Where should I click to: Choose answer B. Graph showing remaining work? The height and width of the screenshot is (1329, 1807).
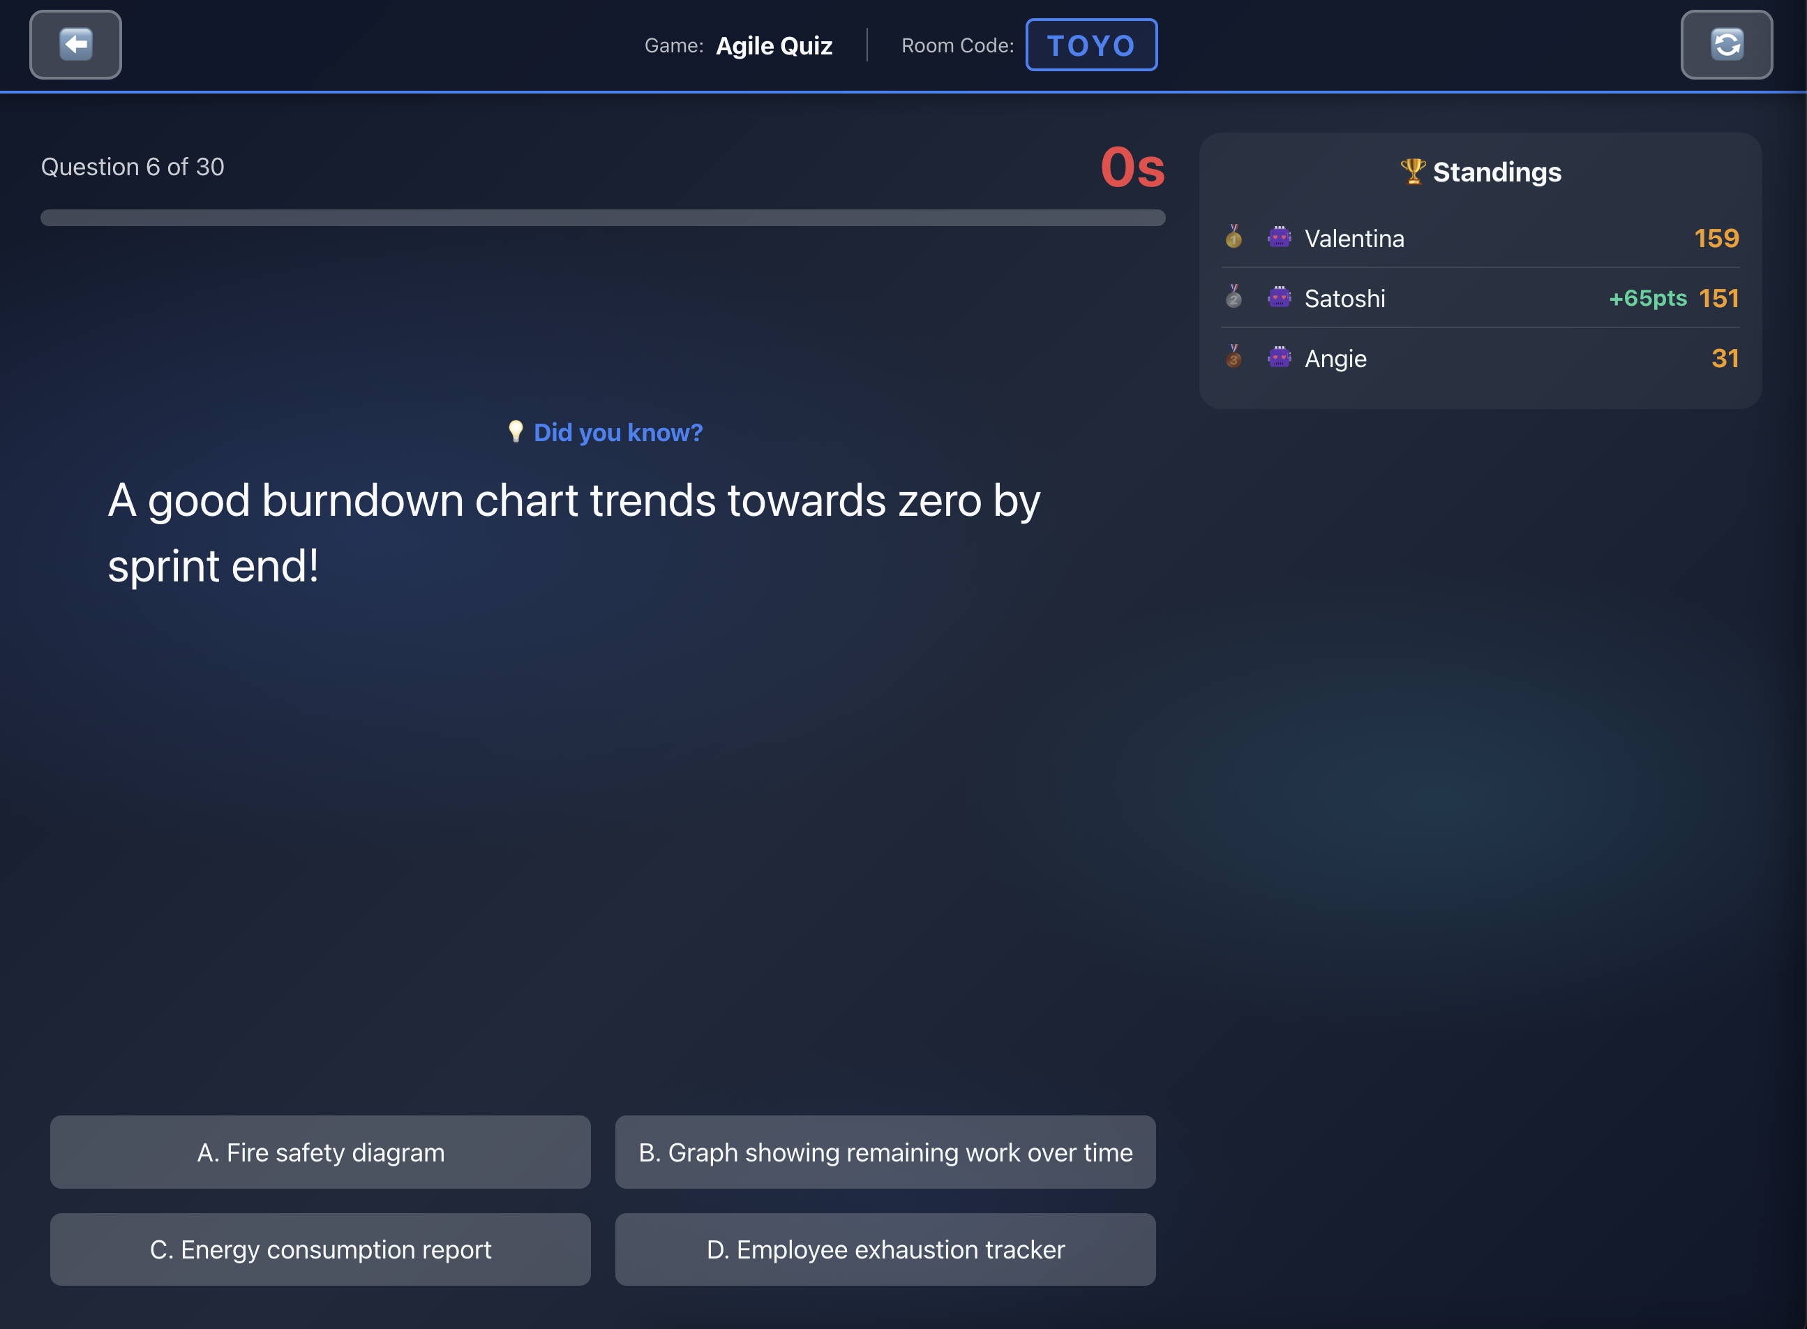click(885, 1152)
